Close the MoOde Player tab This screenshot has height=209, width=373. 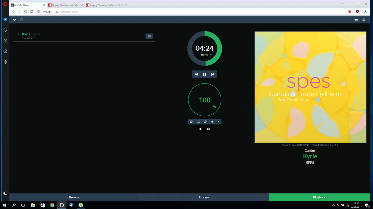pos(44,5)
